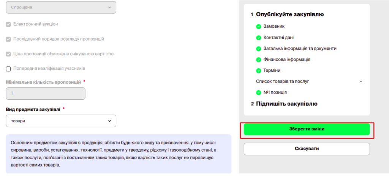Screen dimensions: 389x179
Task: Click the Мінімальна кількість пропозицій input field
Action: point(46,94)
